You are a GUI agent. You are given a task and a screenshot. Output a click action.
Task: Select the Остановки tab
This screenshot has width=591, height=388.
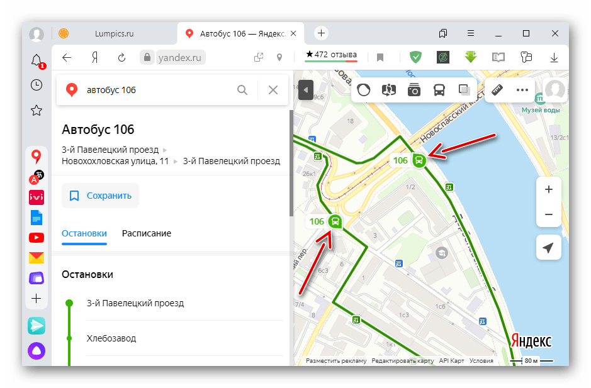coord(84,233)
